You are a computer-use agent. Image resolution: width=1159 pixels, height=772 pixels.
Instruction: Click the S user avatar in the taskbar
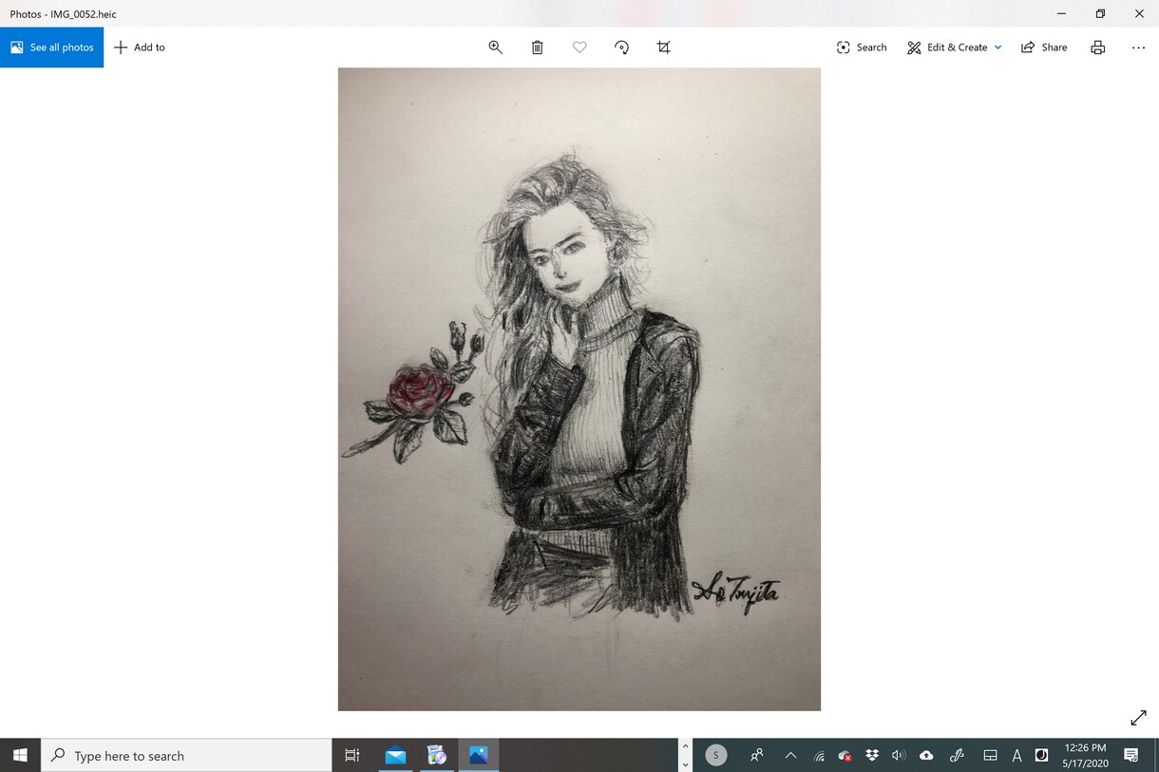pyautogui.click(x=716, y=756)
